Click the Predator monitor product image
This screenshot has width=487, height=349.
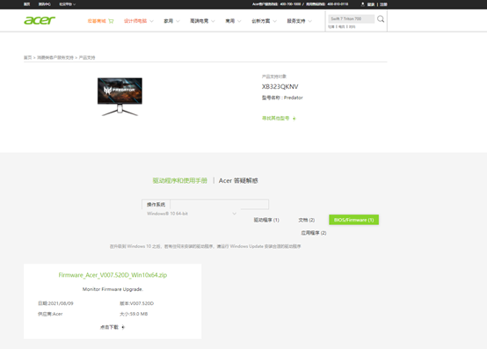pos(120,97)
